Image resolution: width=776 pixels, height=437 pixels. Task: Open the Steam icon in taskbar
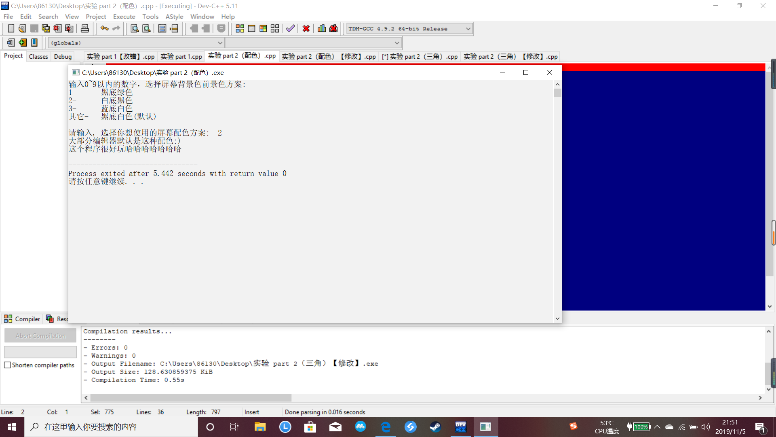tap(435, 427)
